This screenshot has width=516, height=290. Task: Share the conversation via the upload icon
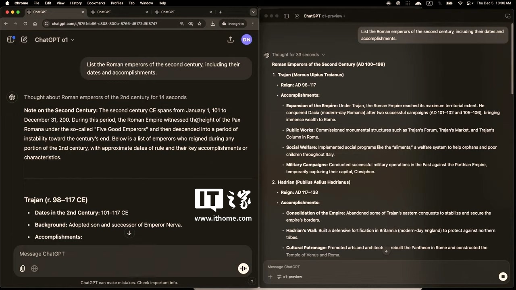point(231,39)
